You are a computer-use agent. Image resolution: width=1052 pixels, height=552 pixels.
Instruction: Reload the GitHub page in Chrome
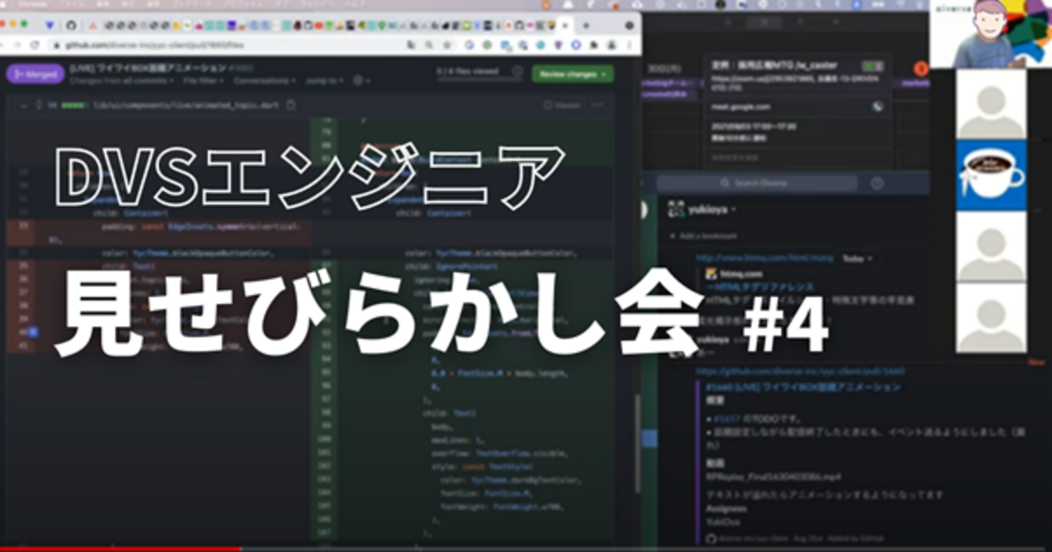[35, 45]
